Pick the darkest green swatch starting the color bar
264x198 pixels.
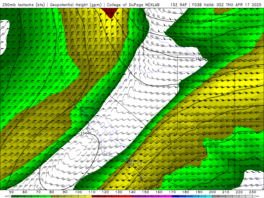[15, 196]
